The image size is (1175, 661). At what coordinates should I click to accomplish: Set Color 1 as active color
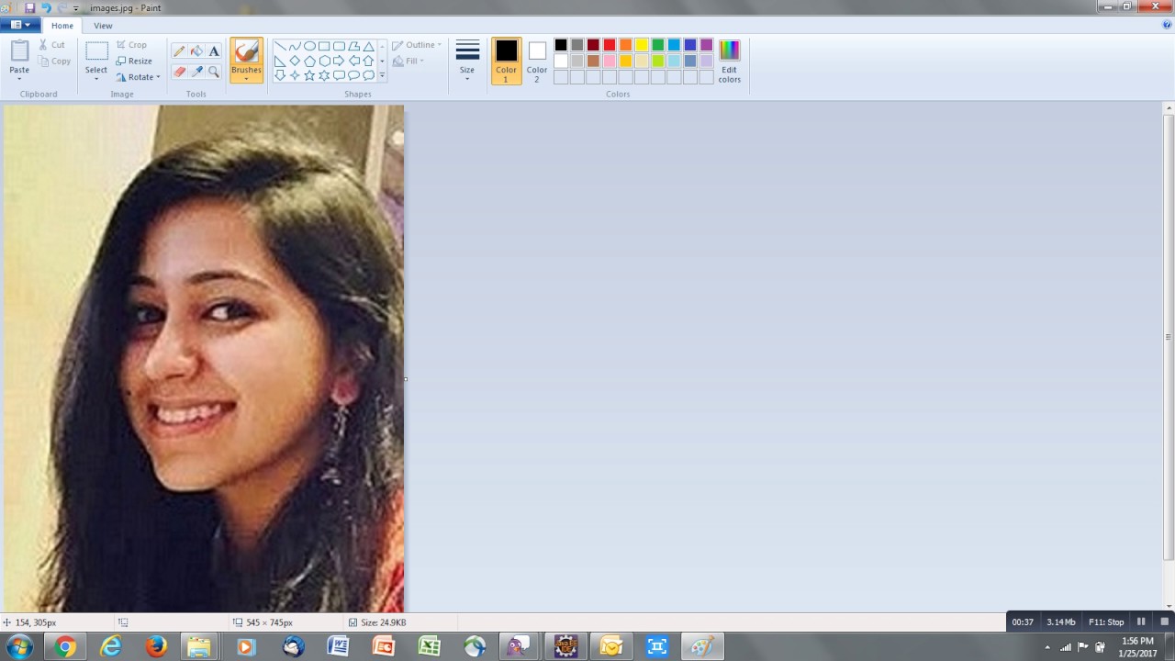(x=506, y=61)
